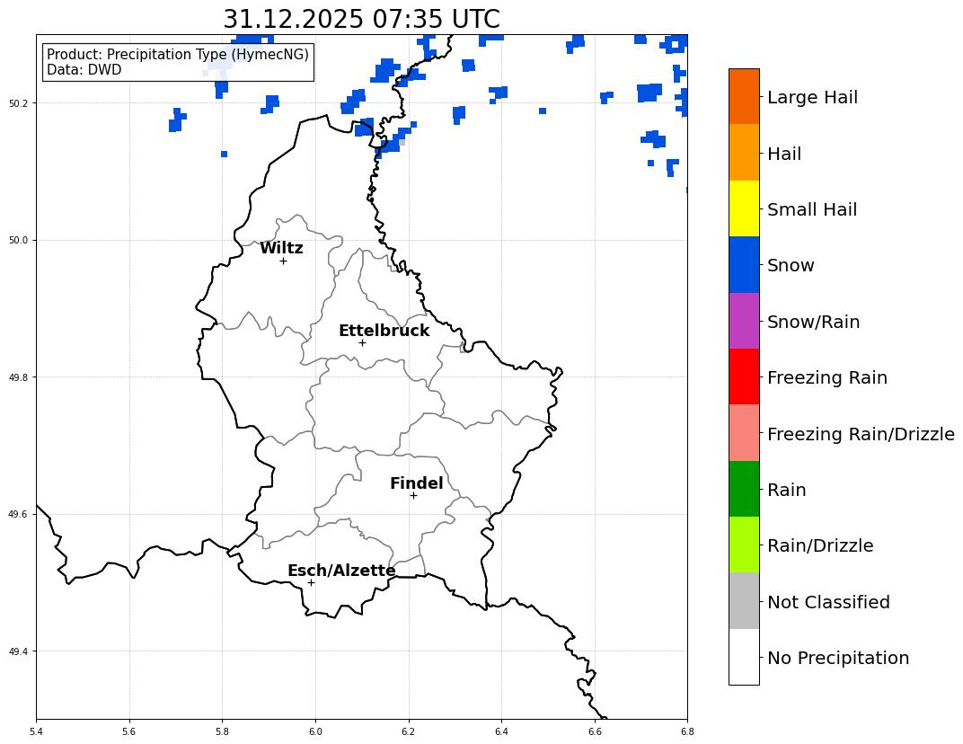Click the 6.6 longitude axis tick label
The height and width of the screenshot is (744, 963).
(x=595, y=731)
